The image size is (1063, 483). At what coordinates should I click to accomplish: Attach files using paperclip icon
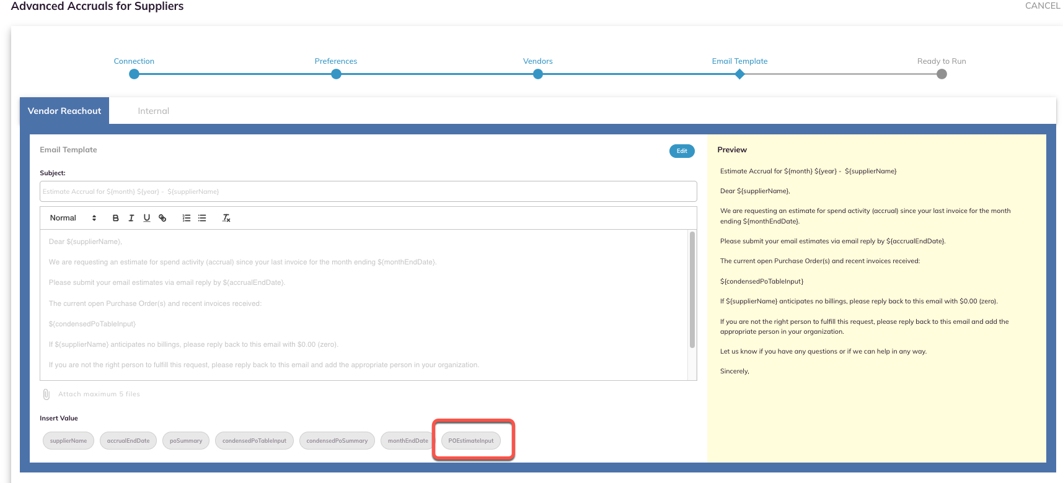click(46, 394)
